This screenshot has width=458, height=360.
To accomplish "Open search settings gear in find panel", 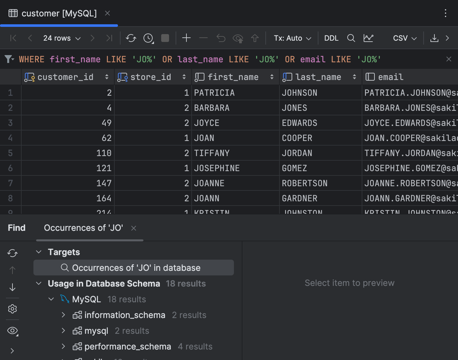I will coord(12,309).
